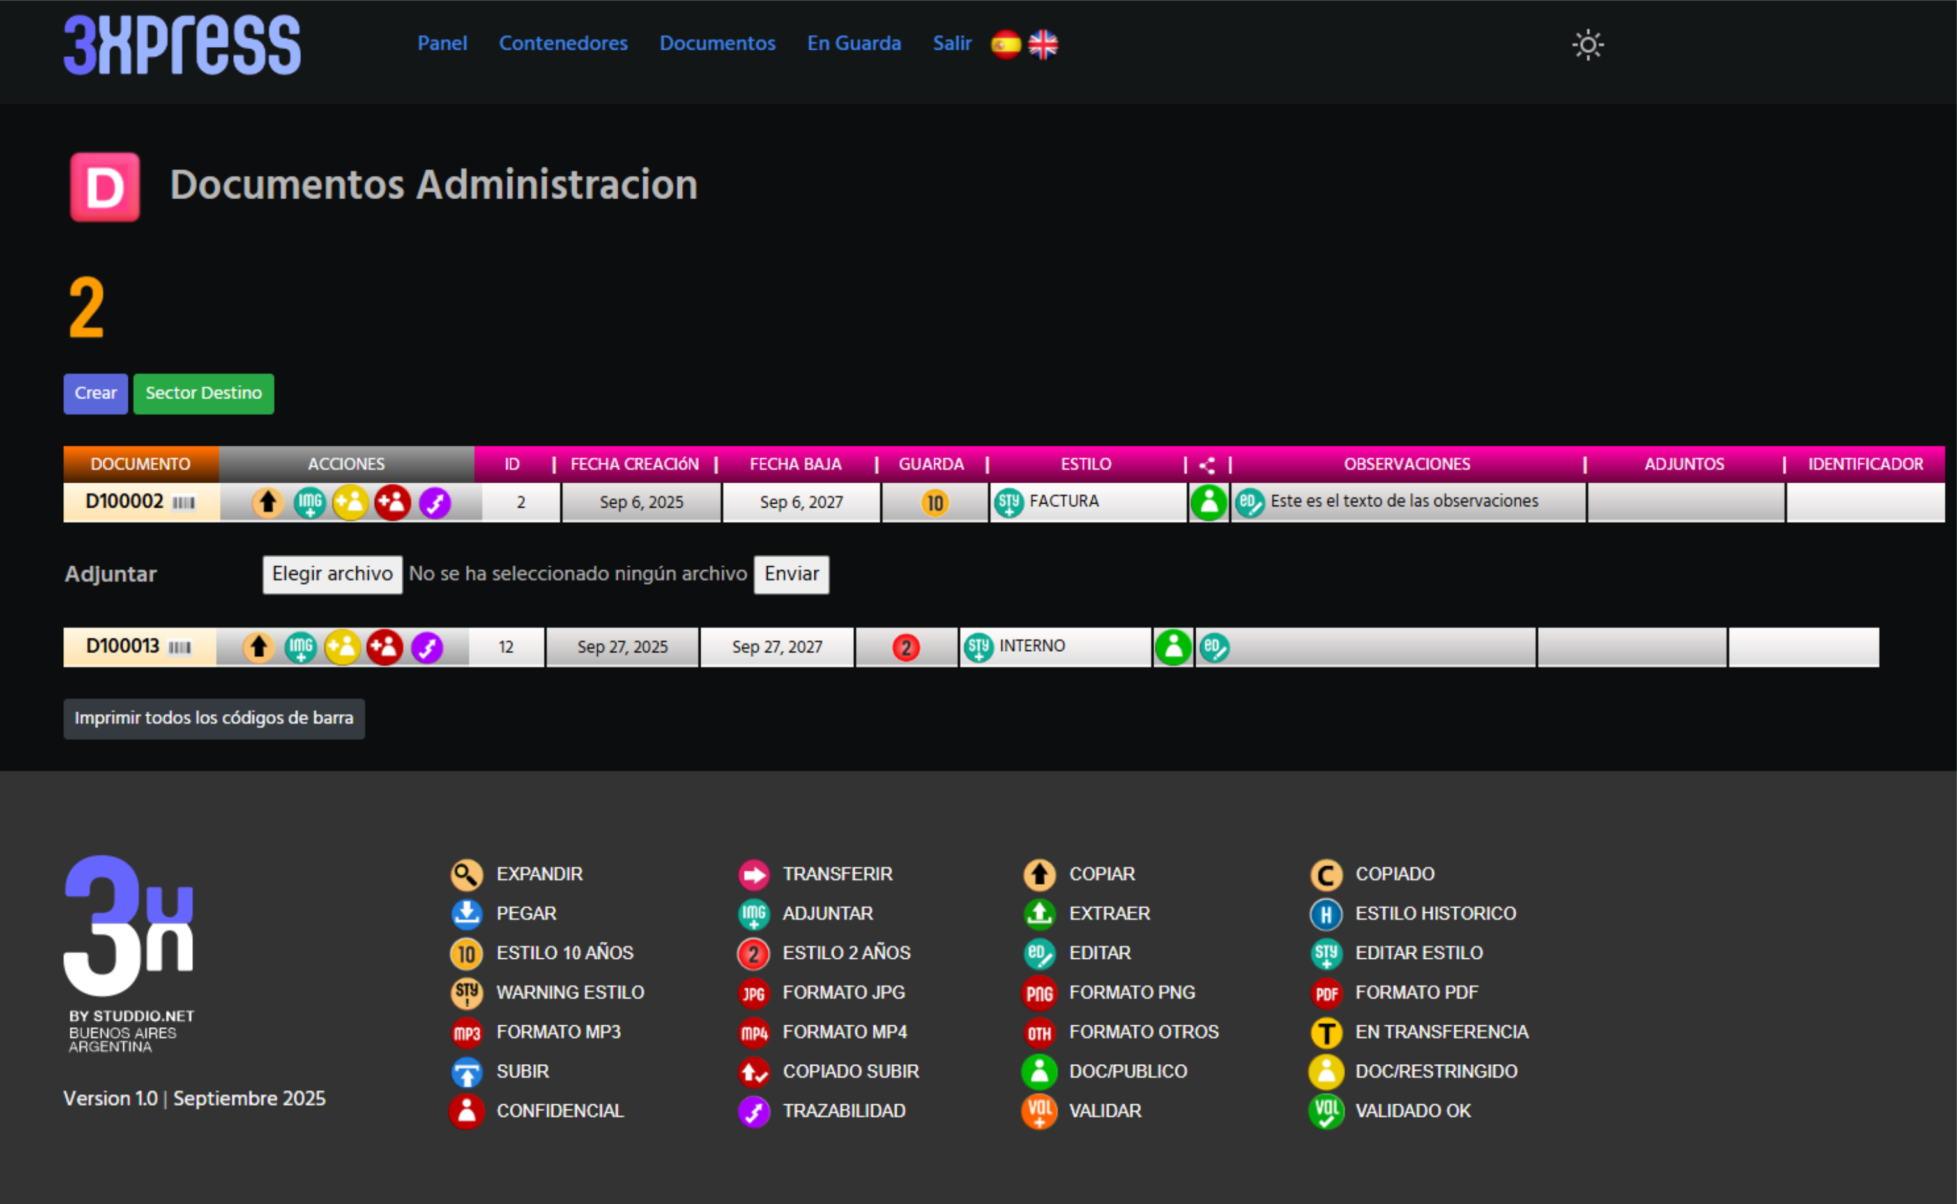This screenshot has width=1957, height=1204.
Task: Toggle light/dark theme sun icon
Action: [1587, 45]
